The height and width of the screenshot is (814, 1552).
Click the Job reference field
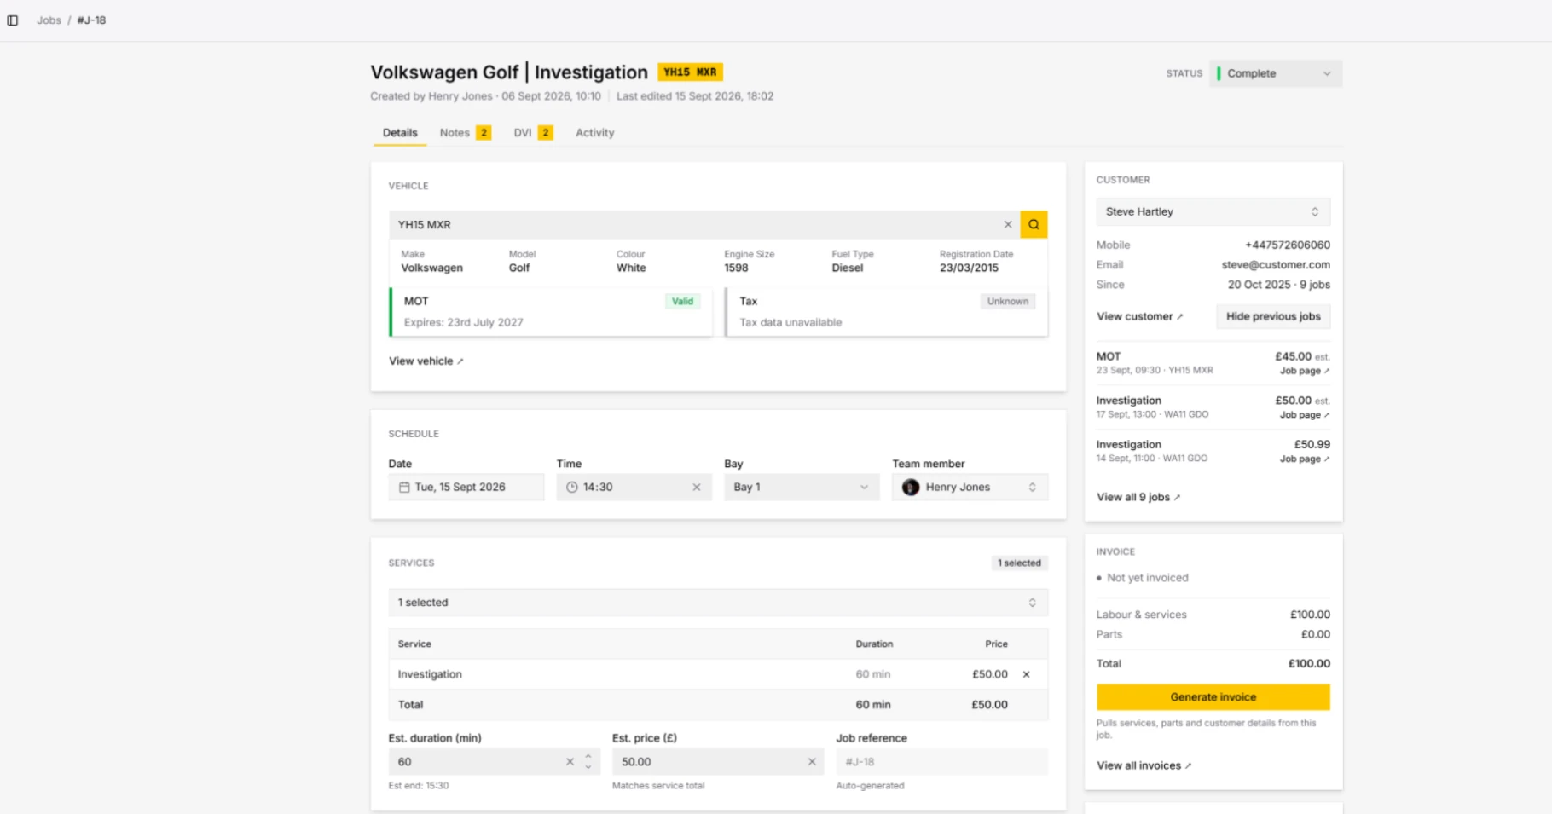941,762
